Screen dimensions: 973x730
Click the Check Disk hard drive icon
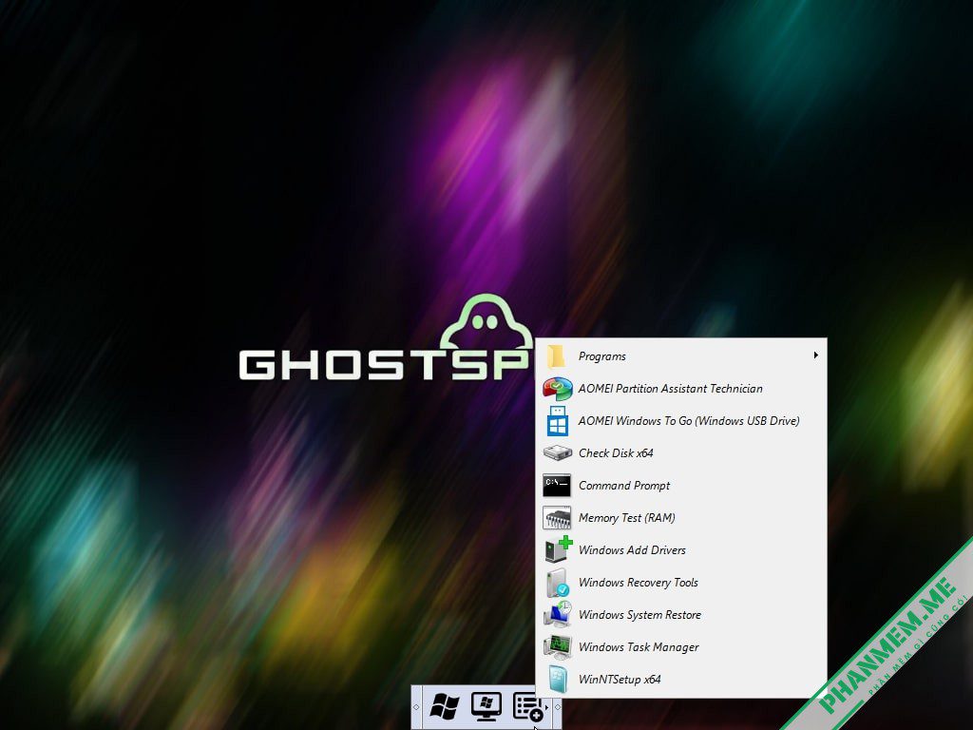[x=557, y=453]
